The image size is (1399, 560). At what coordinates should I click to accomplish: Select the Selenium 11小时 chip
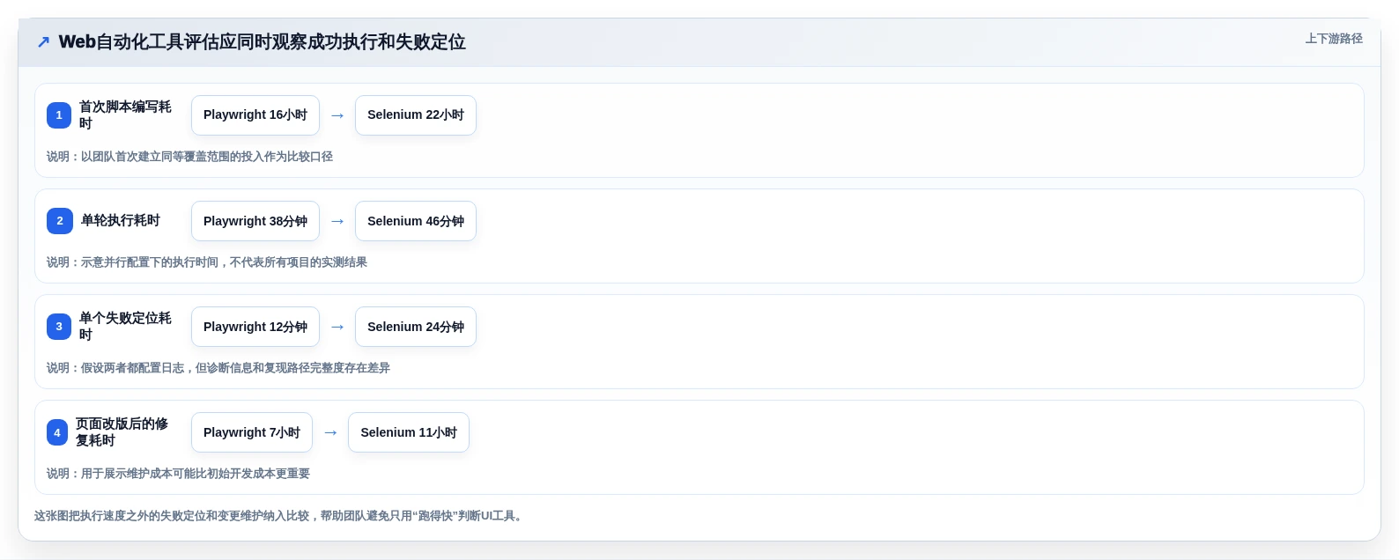[x=409, y=432]
